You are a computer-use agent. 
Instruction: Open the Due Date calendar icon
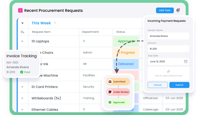click(x=186, y=62)
